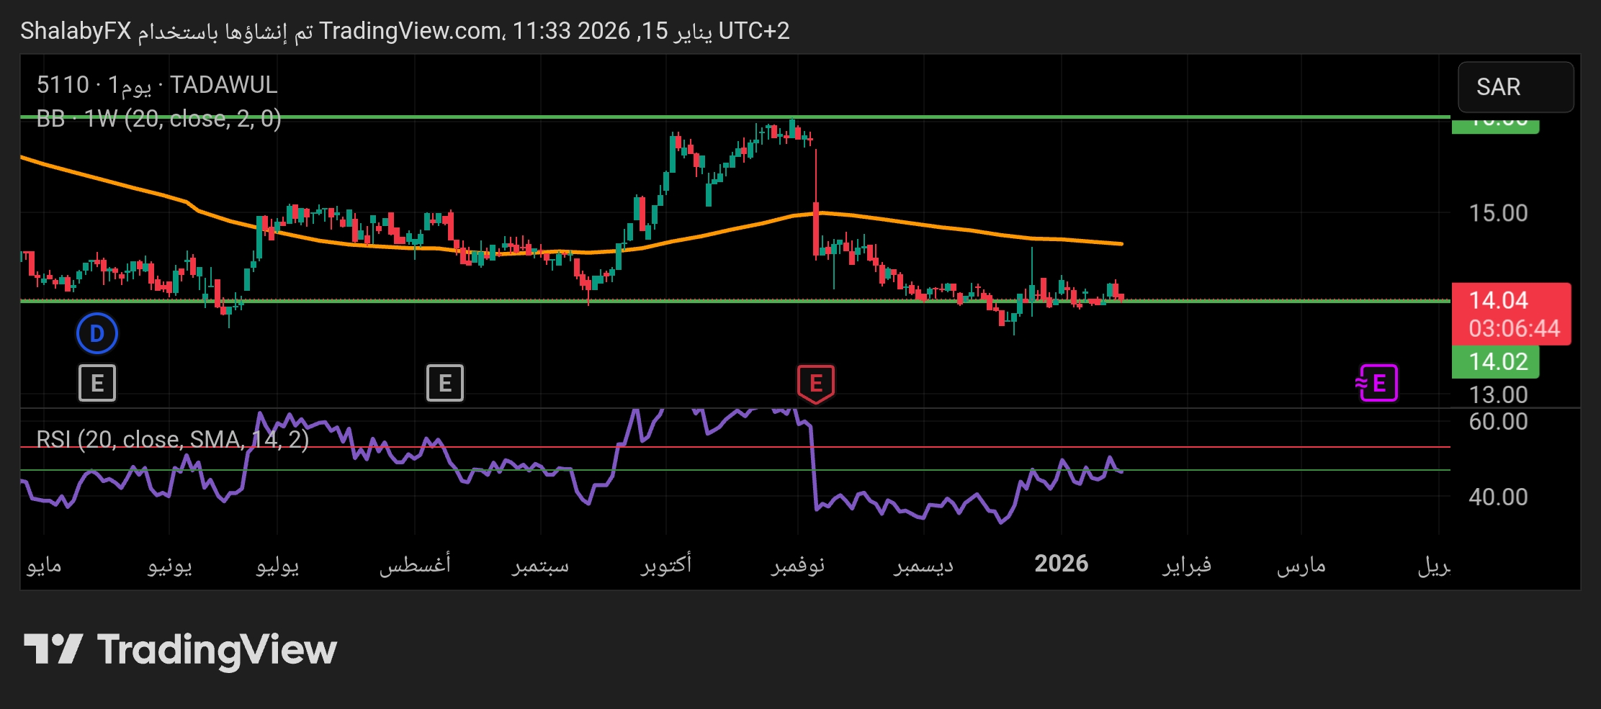Screen dimensions: 1601x709
Task: Click the blue D dividend marker
Action: tap(97, 333)
